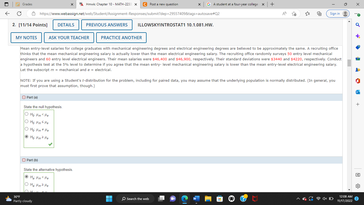The width and height of the screenshot is (364, 205).
Task: Open File Explorer from the taskbar
Action: point(208,199)
